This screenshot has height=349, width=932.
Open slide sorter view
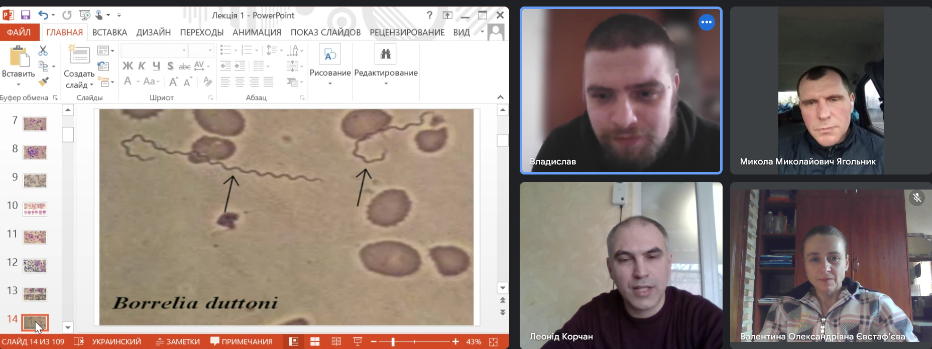(315, 341)
